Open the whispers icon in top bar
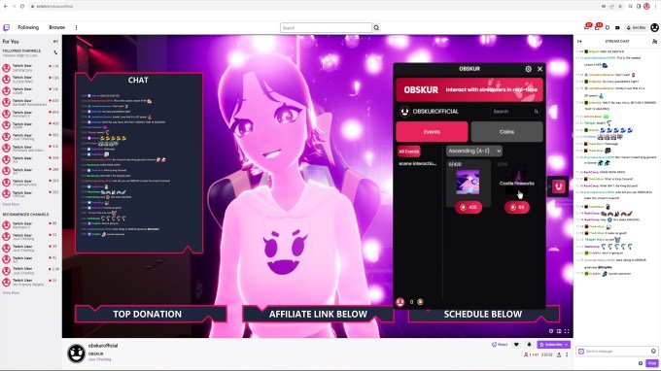The width and height of the screenshot is (661, 371). (x=608, y=28)
